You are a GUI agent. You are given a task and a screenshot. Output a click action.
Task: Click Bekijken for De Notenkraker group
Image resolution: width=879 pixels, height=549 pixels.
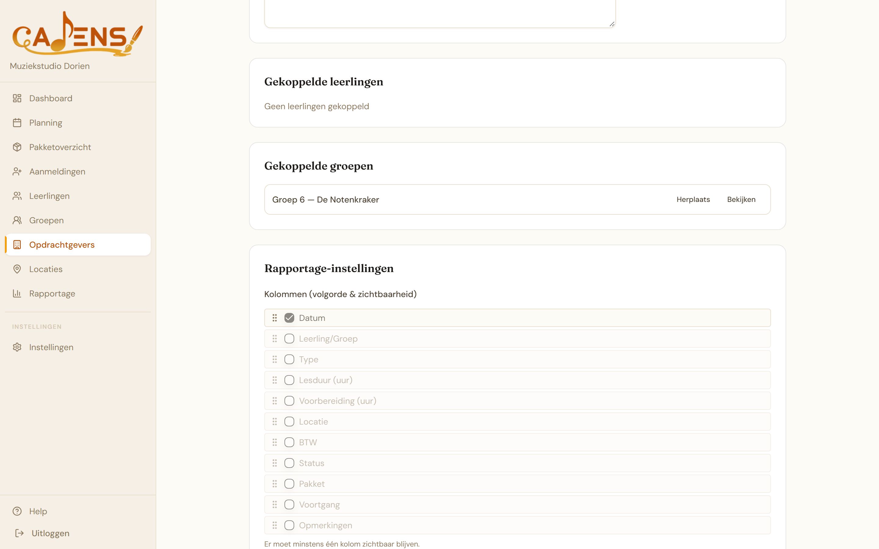coord(741,199)
